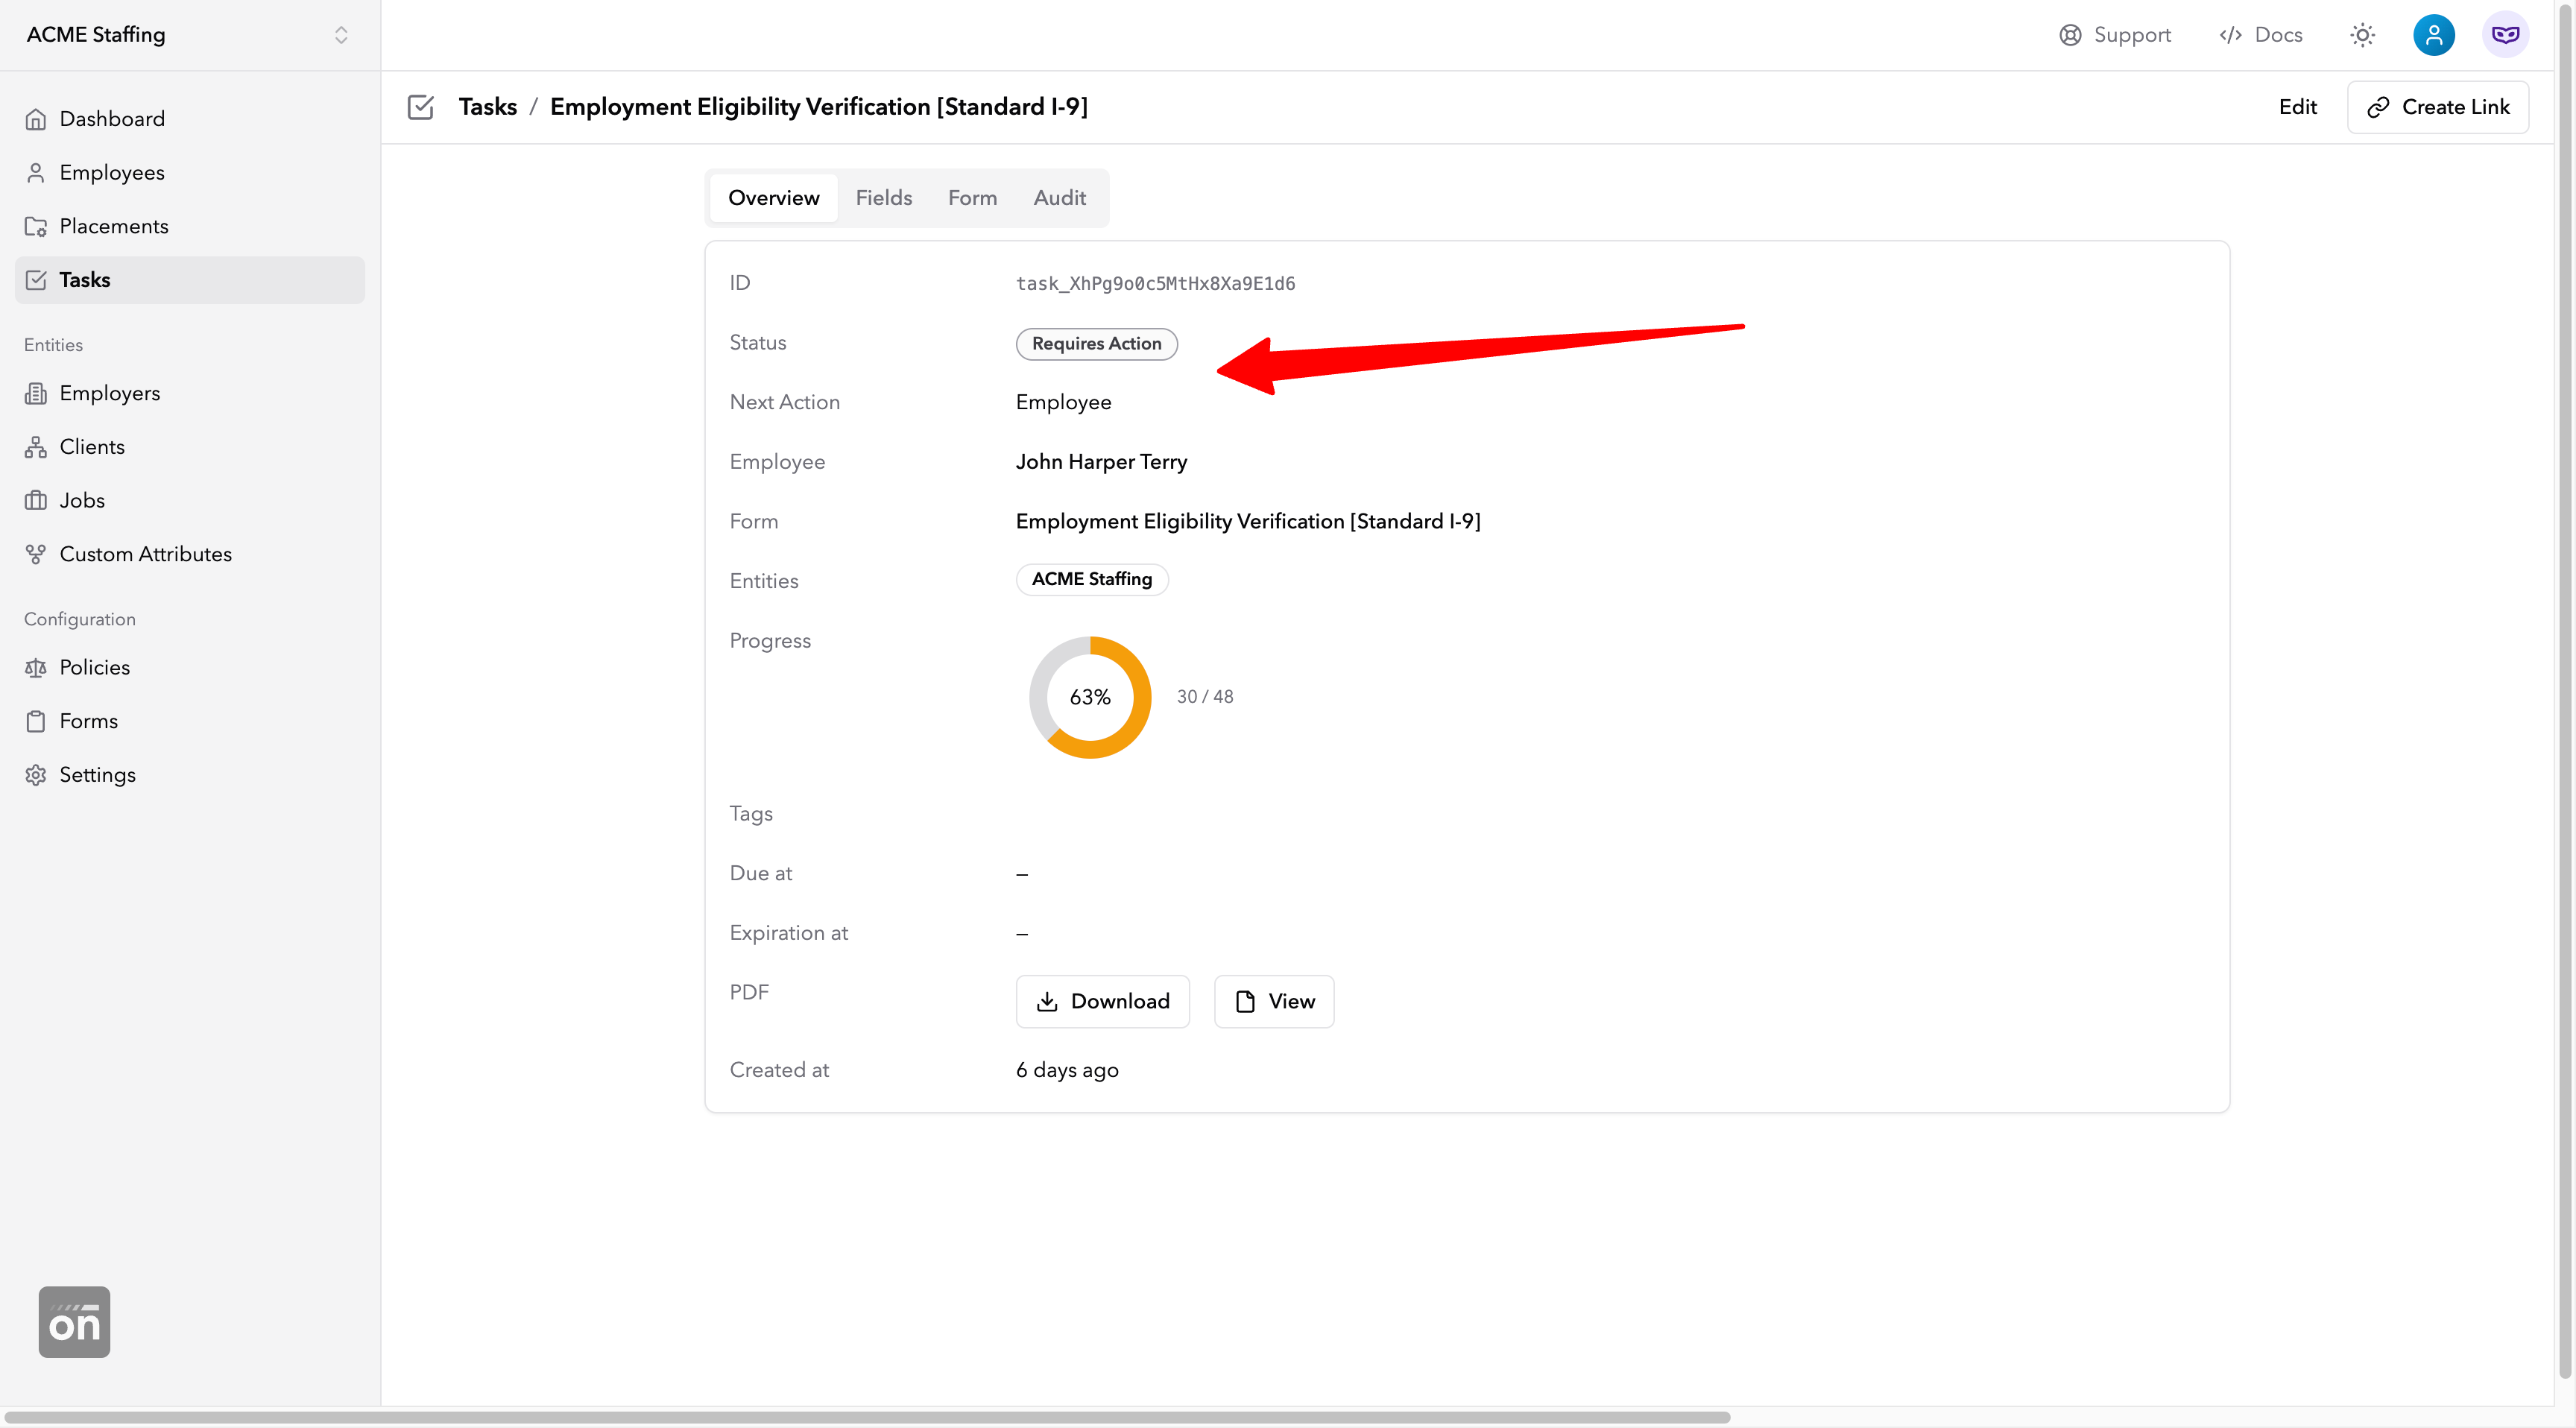The image size is (2576, 1428).
Task: Open the Form tab
Action: 972,198
